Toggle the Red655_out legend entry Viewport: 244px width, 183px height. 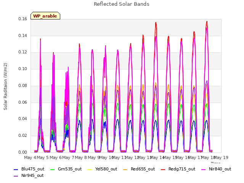pos(139,169)
